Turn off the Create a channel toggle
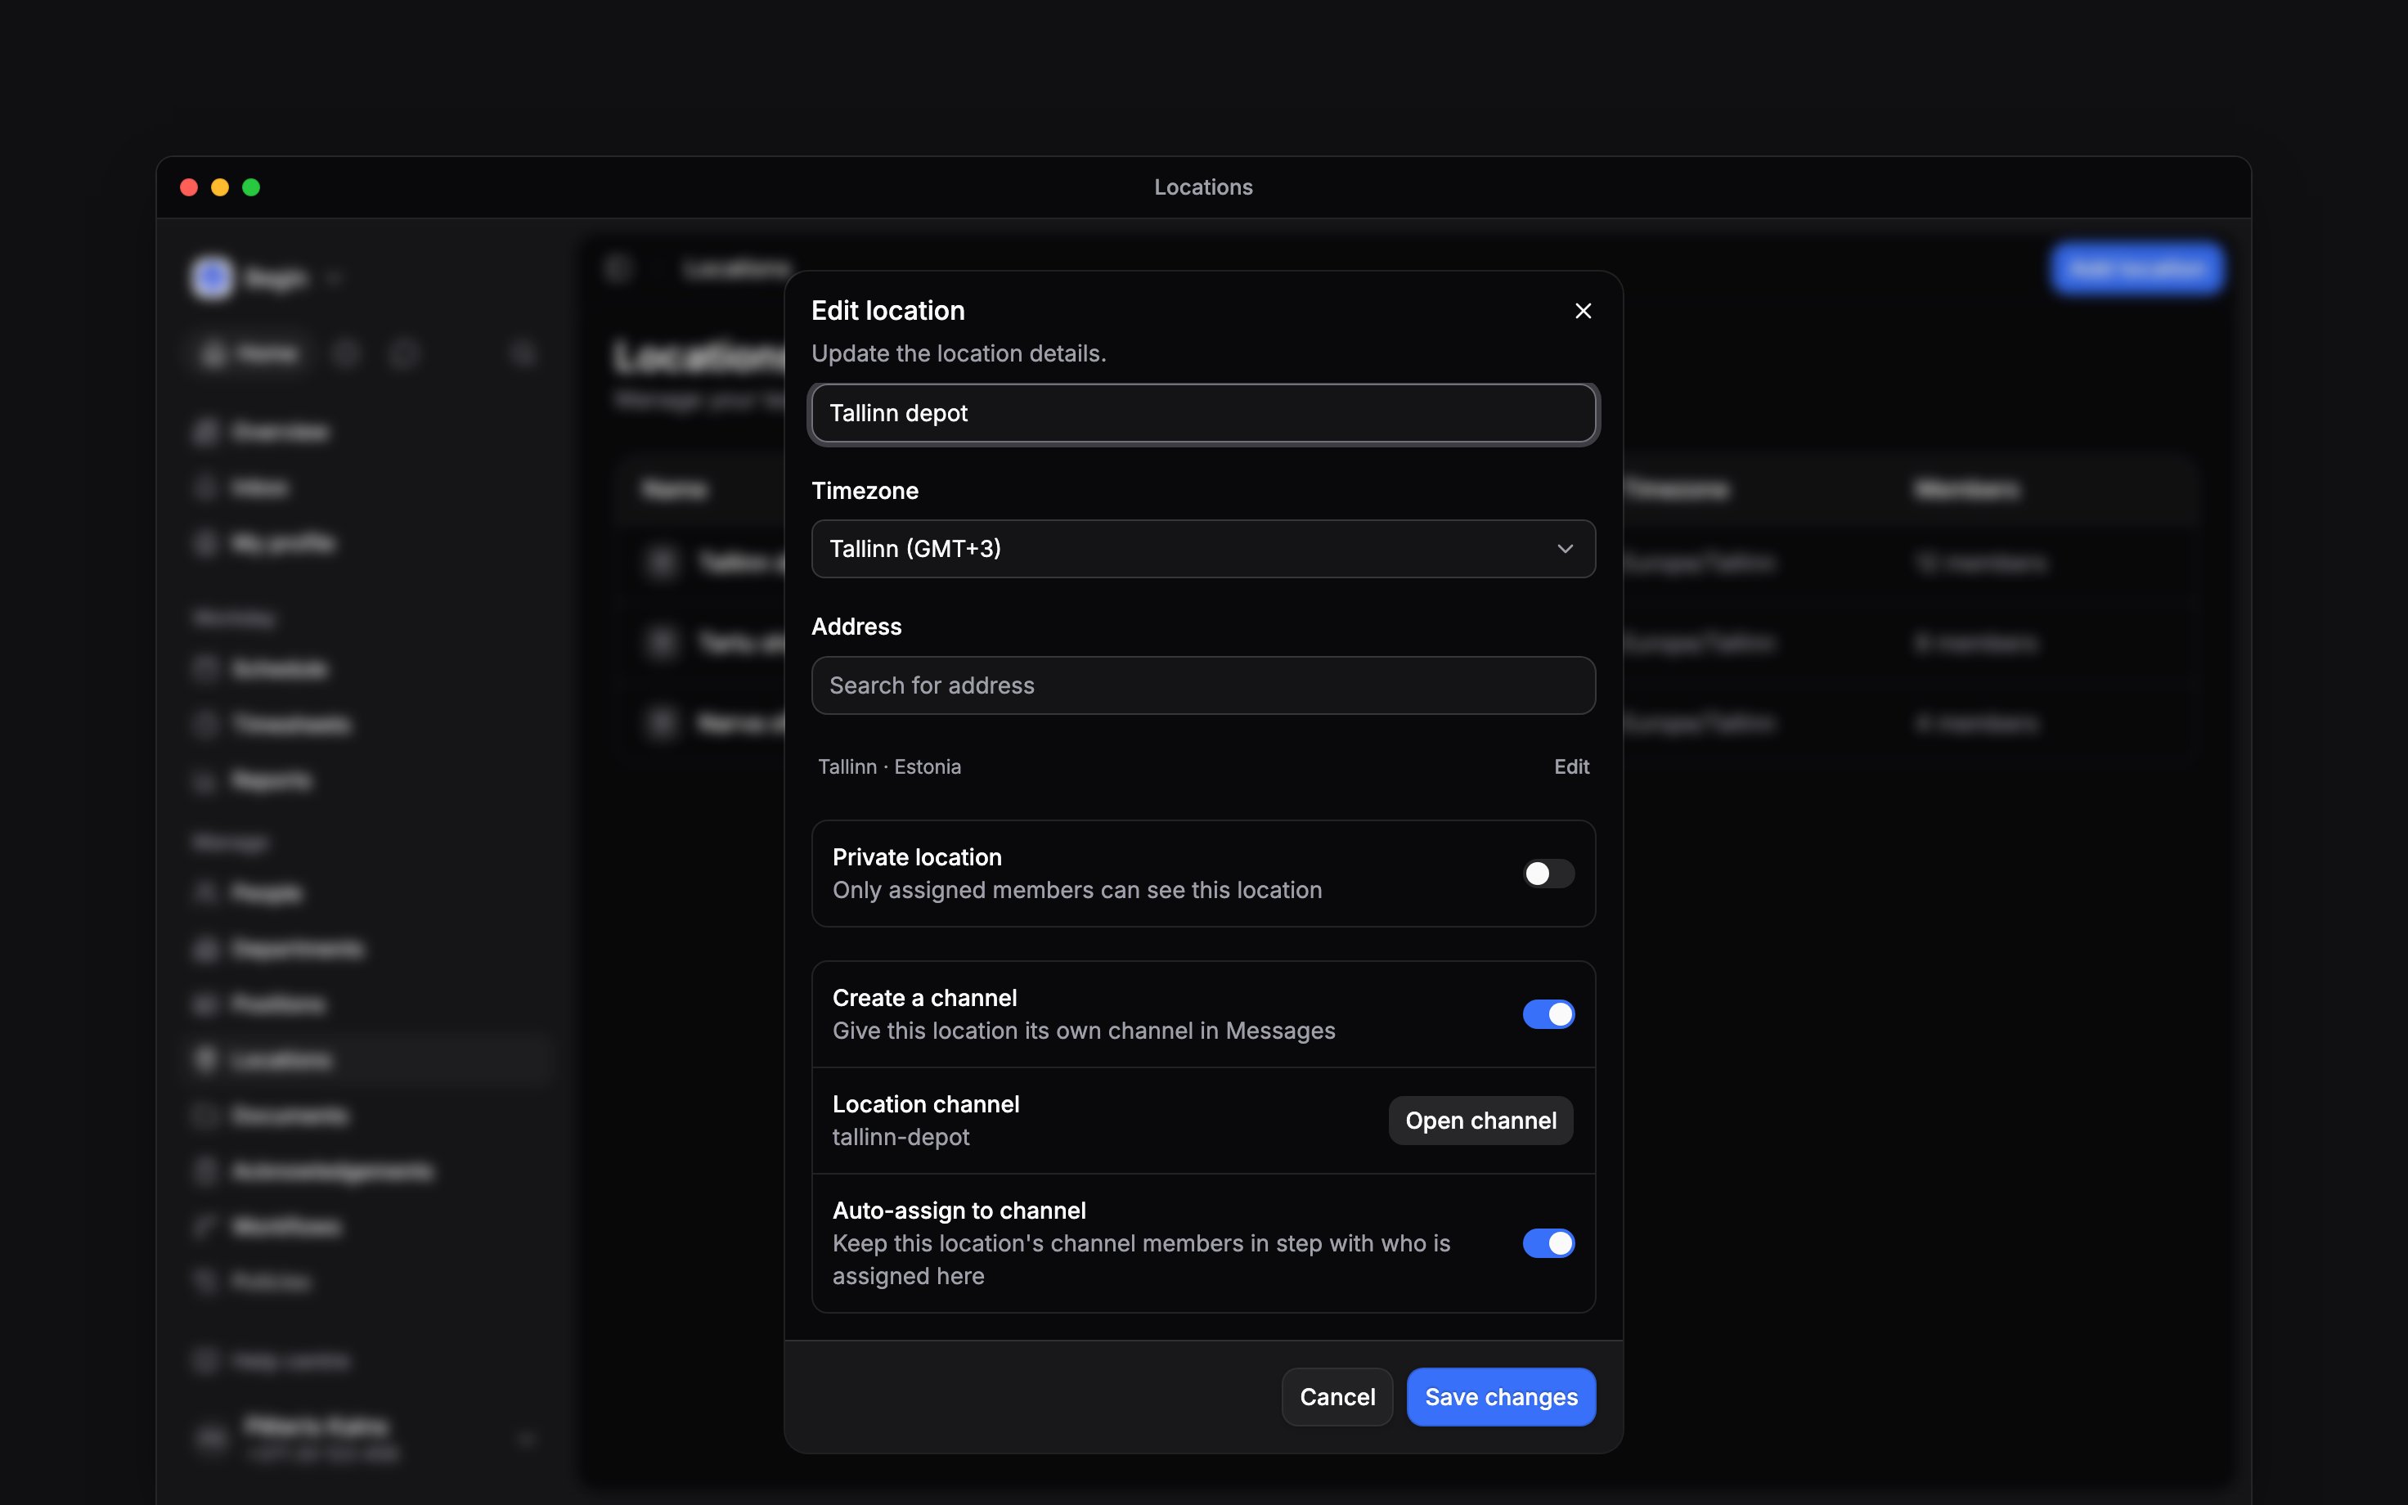Screen dimensions: 2408x1505 coord(1548,1013)
